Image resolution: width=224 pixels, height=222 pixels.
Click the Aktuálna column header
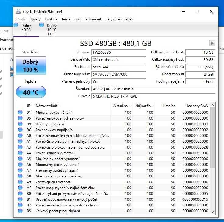(x=122, y=106)
